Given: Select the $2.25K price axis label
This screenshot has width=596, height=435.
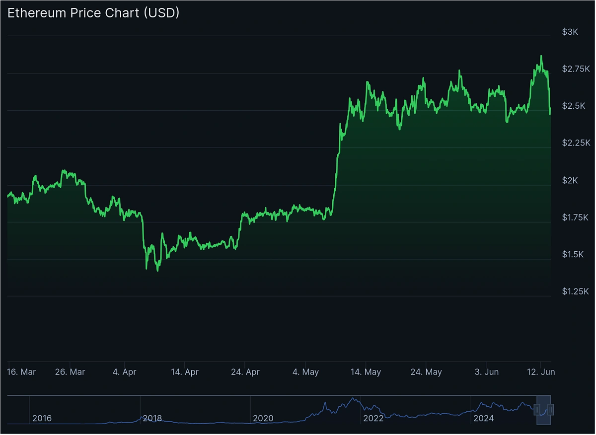Looking at the screenshot, I should (575, 143).
